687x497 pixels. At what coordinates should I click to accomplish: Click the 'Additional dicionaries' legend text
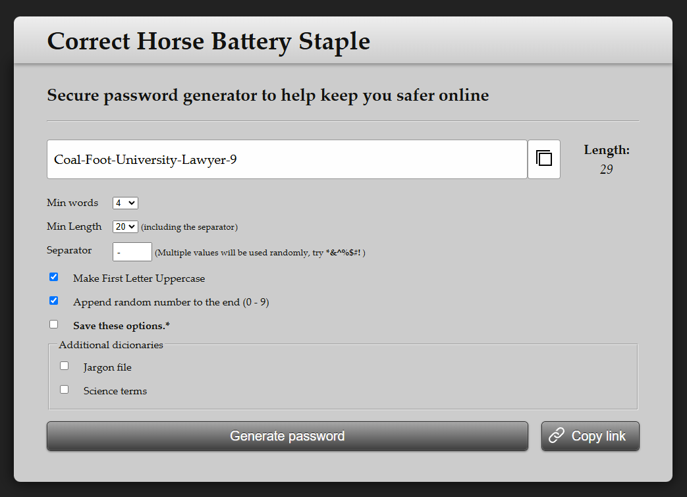coord(111,345)
